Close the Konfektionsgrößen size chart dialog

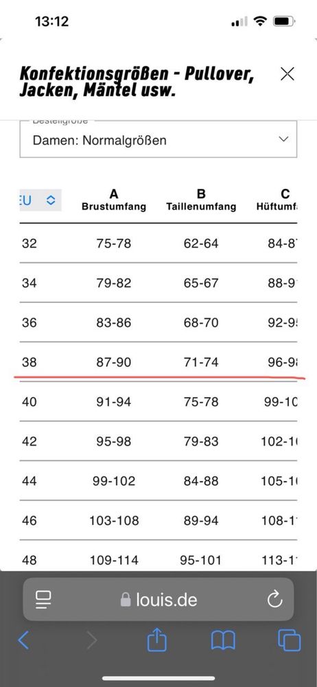click(287, 74)
